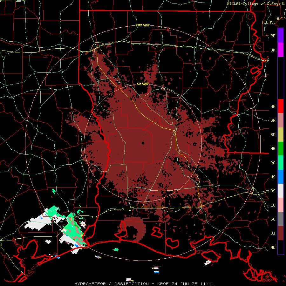Click the "HR" legend label
This screenshot has height=286, width=286.
273,149
